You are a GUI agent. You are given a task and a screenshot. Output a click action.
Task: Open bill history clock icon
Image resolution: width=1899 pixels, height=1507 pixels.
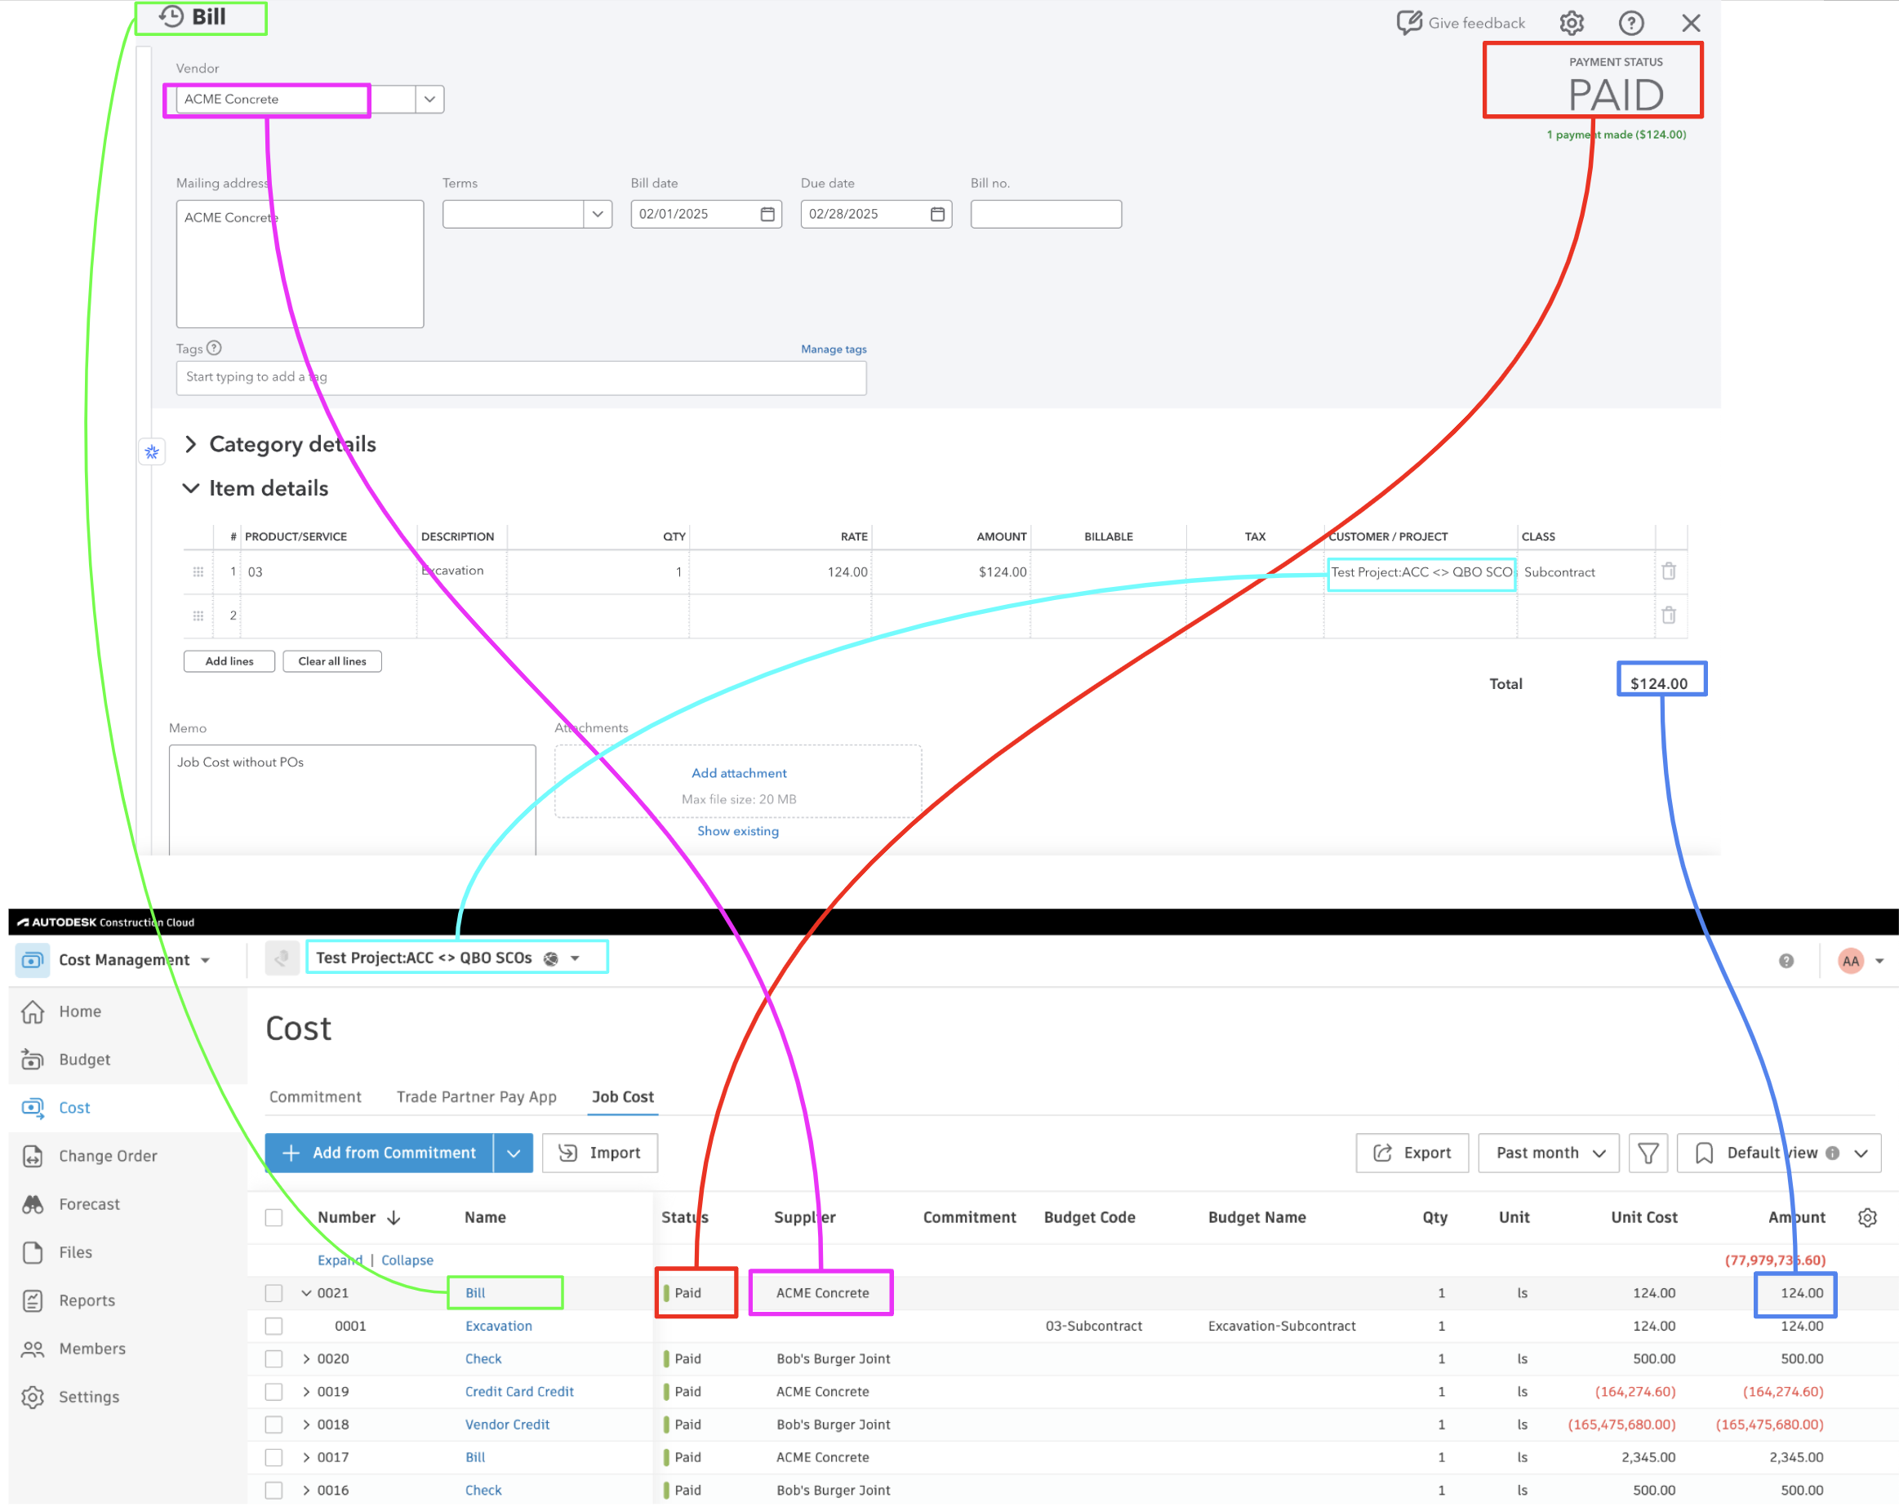tap(171, 16)
